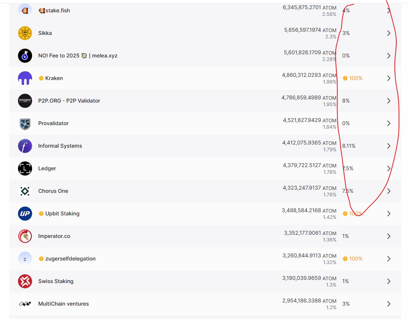This screenshot has width=409, height=319.
Task: Open the stake.fish validator name
Action: click(54, 11)
